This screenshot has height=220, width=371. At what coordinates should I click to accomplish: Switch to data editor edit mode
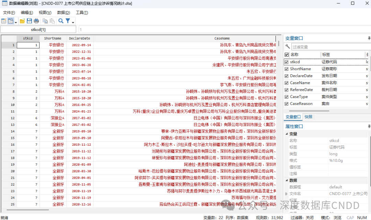(x=4, y=21)
